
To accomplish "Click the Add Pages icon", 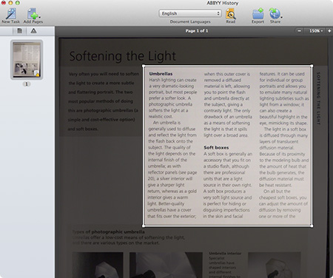I will [x=32, y=14].
